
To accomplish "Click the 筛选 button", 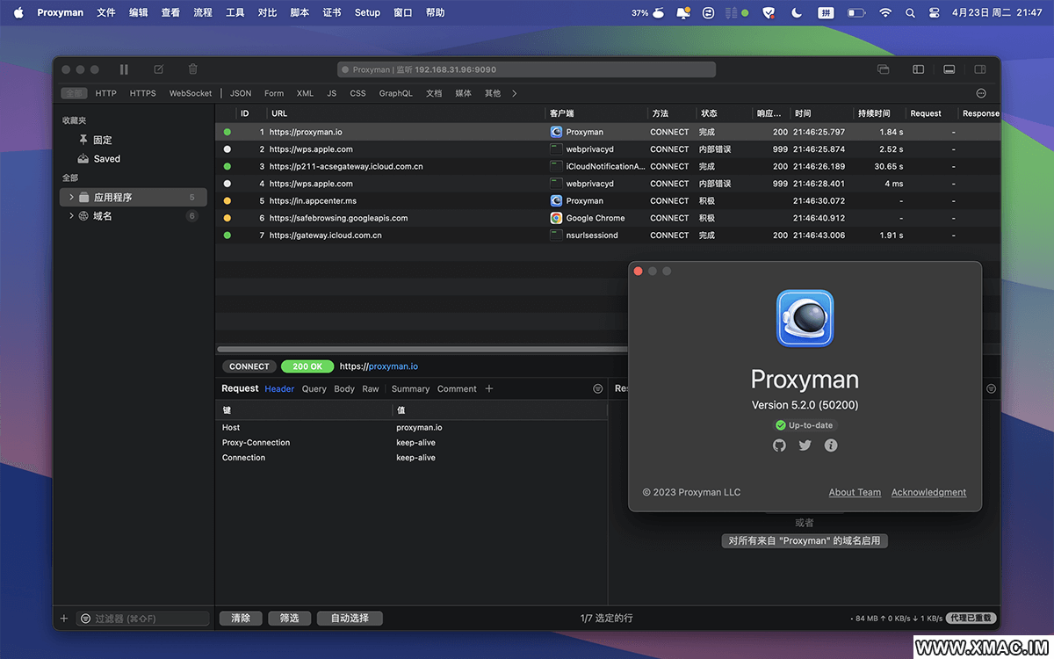I will click(289, 619).
